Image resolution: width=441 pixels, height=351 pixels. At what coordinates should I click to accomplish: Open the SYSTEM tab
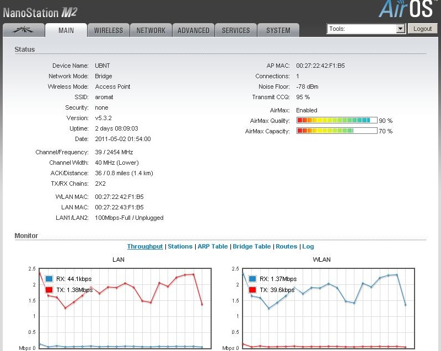(x=278, y=30)
